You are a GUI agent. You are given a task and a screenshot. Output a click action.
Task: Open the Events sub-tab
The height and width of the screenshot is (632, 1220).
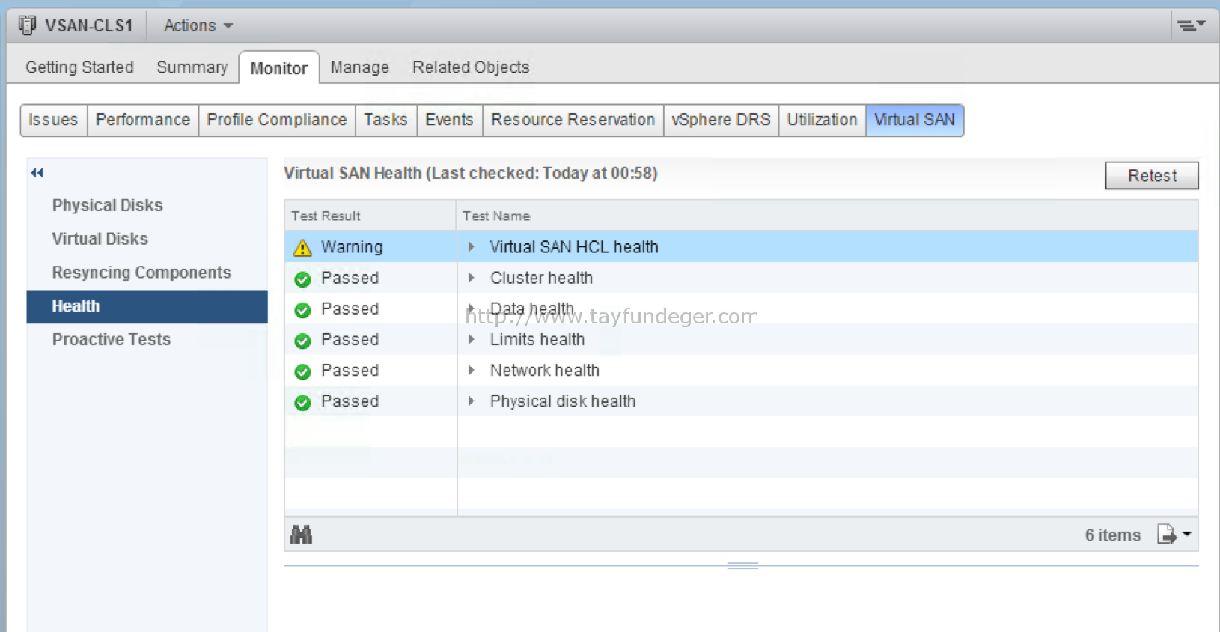coord(450,120)
